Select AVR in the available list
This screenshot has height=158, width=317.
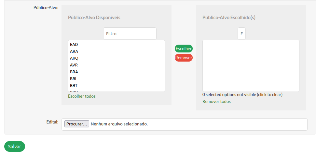coord(117,65)
